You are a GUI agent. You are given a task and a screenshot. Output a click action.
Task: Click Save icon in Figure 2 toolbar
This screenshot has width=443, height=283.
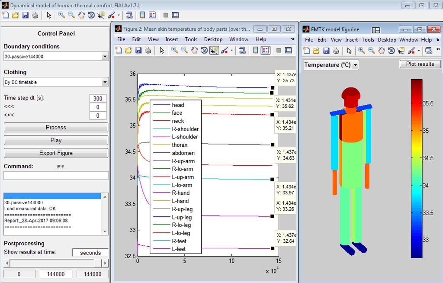click(138, 50)
